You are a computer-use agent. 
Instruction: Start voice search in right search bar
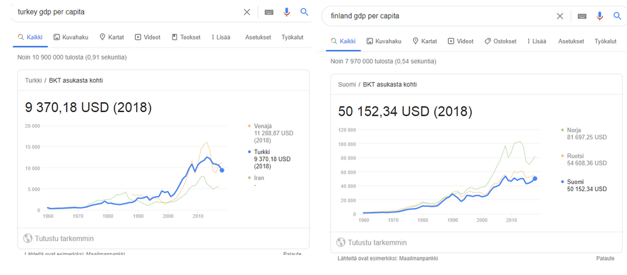pos(600,16)
